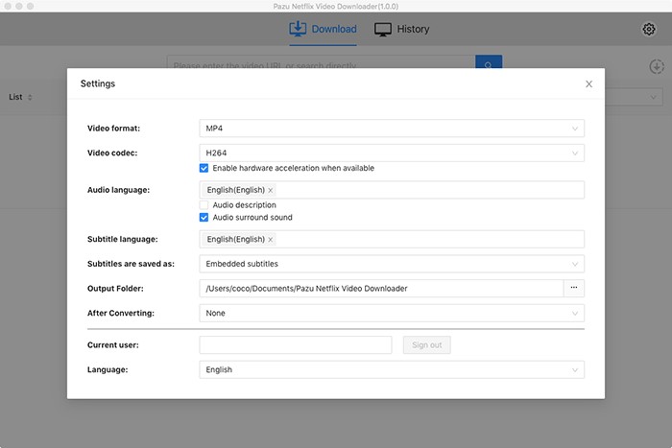672x448 pixels.
Task: Enable the Audio description checkbox
Action: pyautogui.click(x=204, y=205)
